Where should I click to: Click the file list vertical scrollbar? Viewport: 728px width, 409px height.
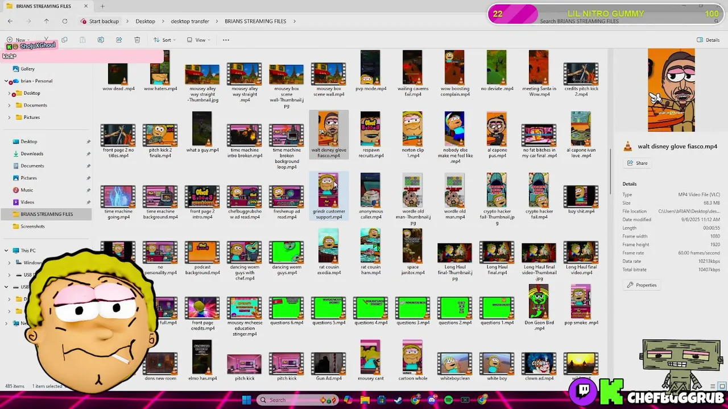611,170
